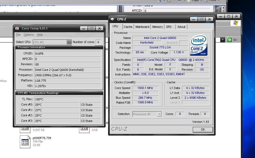
Task: Open the pt000F78.794 file icon
Action: coord(25,142)
